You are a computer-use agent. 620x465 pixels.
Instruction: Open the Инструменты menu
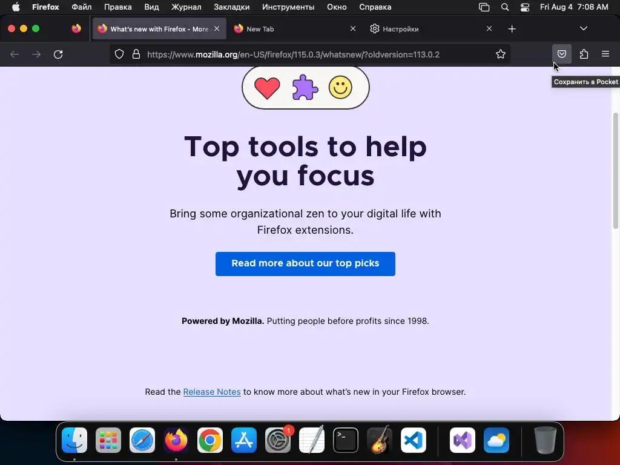click(288, 7)
